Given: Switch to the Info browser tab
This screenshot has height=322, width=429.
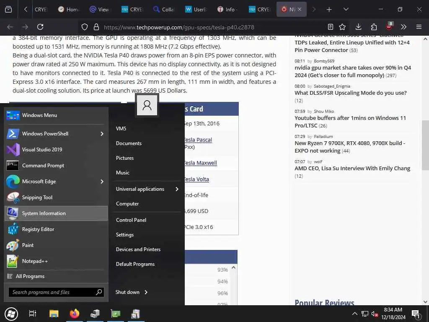Looking at the screenshot, I should pyautogui.click(x=227, y=9).
